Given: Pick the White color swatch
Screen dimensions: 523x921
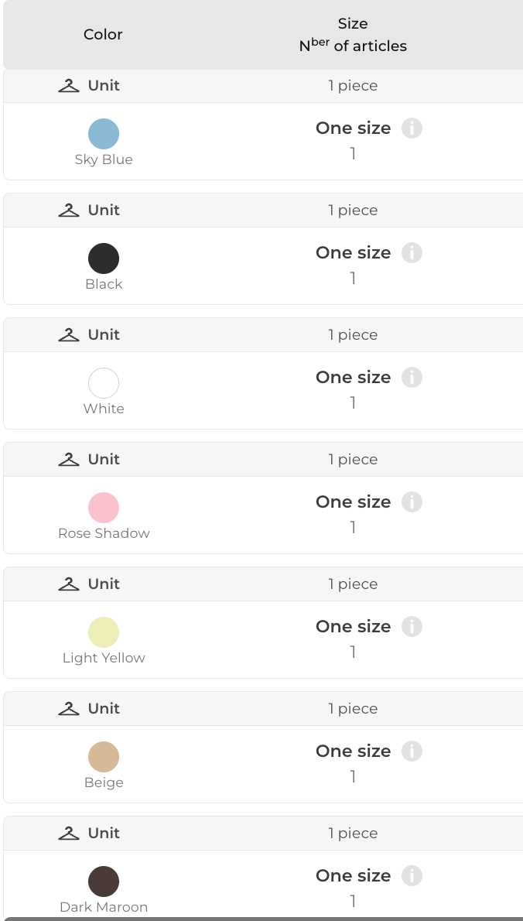Looking at the screenshot, I should click(104, 383).
